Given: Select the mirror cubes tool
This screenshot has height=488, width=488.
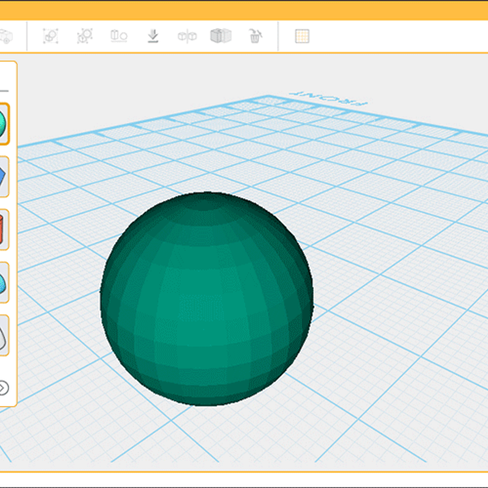Looking at the screenshot, I should pyautogui.click(x=187, y=36).
